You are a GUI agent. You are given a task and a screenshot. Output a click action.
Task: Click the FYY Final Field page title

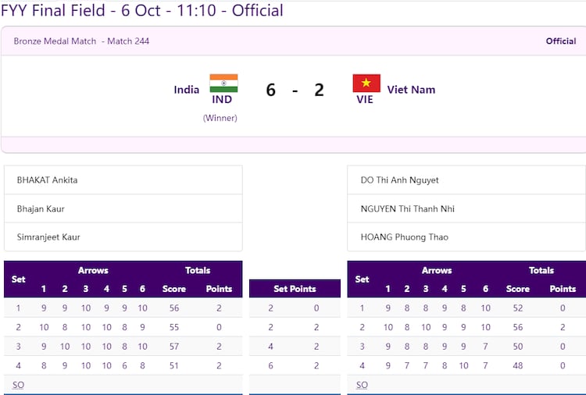pos(142,11)
